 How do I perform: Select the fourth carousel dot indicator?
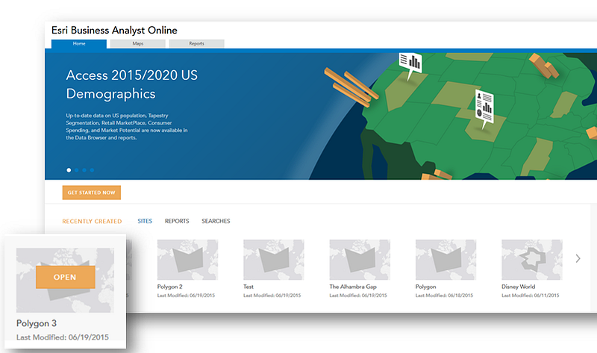[92, 170]
